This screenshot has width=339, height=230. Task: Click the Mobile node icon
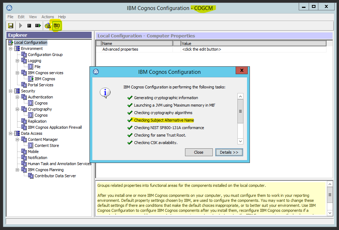[24, 152]
